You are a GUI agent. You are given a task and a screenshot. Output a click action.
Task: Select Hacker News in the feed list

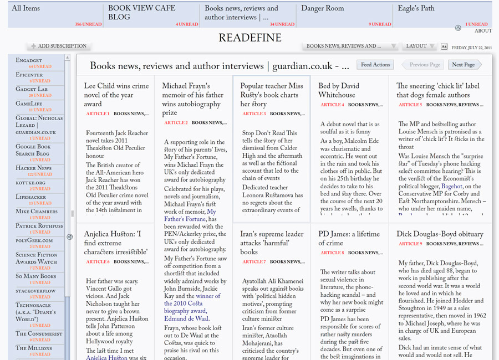pyautogui.click(x=34, y=168)
